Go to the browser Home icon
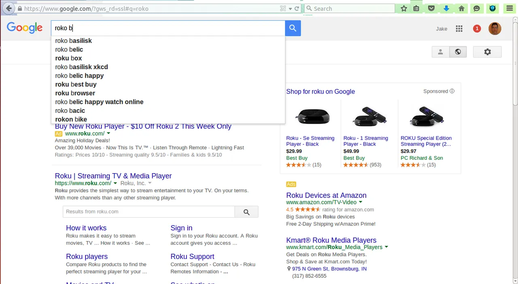 [x=461, y=8]
